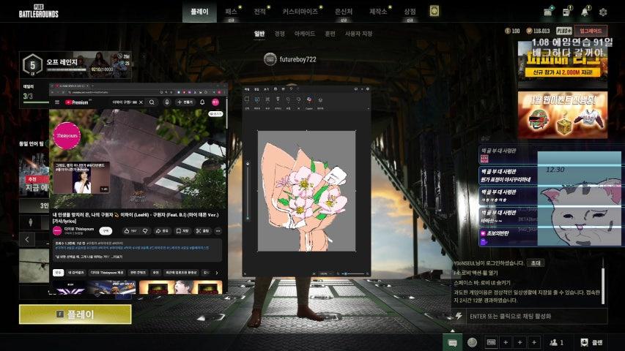Adjust the vertical slider left of canvas
The image size is (625, 351).
tap(248, 191)
